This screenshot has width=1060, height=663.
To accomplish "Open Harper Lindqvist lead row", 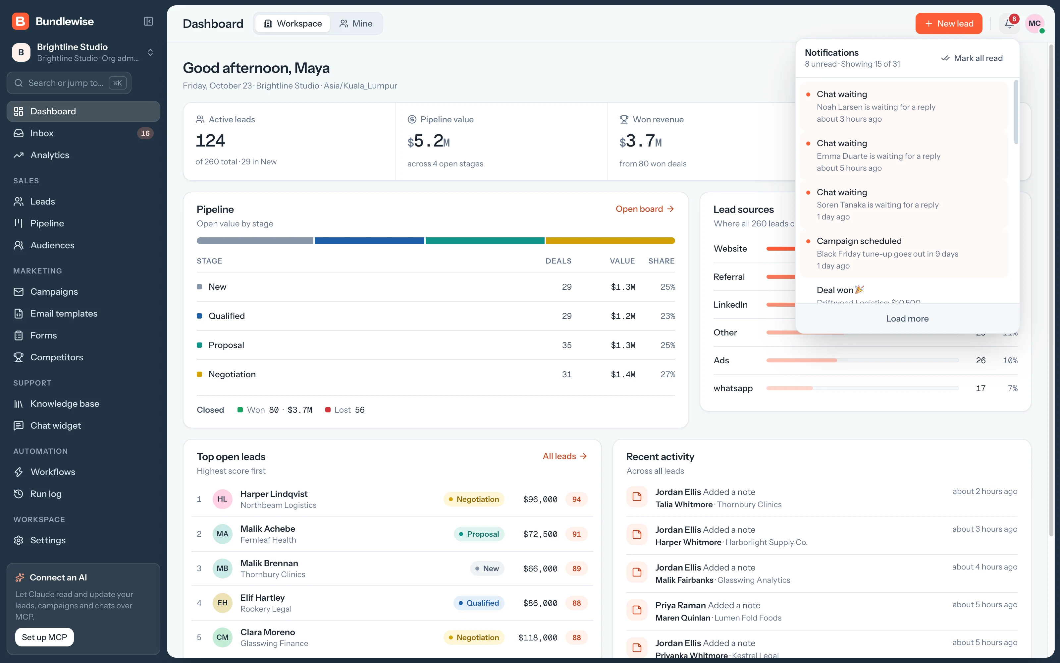I will coord(392,500).
